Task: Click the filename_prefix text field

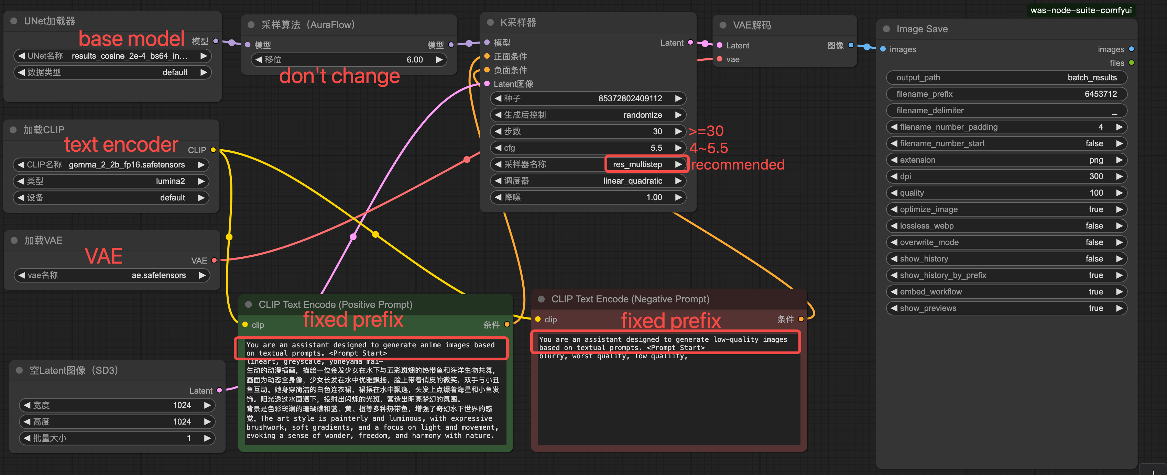Action: 1006,94
